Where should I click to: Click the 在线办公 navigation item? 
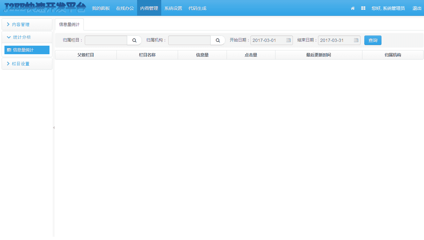click(x=125, y=8)
